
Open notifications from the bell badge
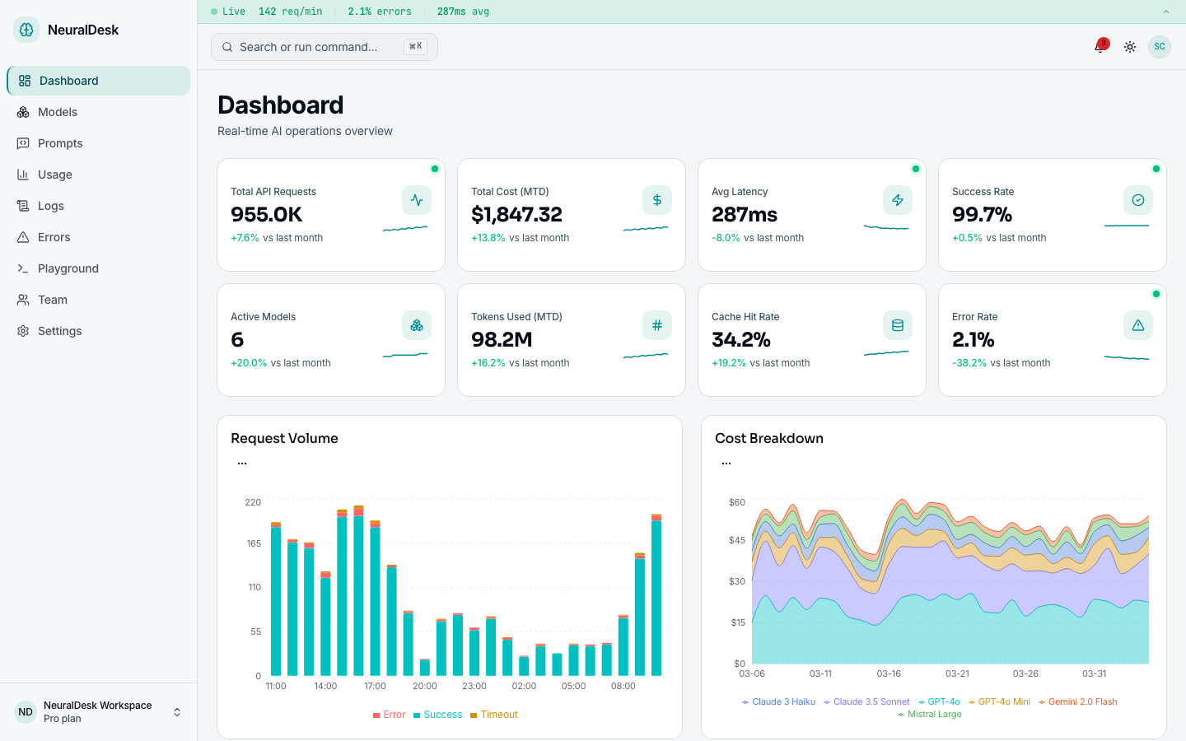point(1100,47)
